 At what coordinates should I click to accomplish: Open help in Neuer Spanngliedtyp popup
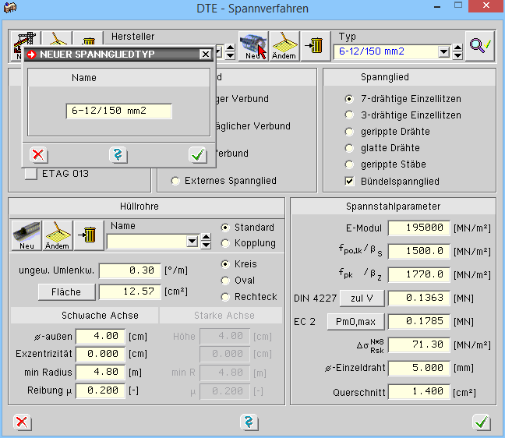pos(118,154)
